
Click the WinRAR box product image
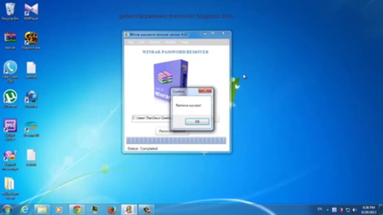[171, 80]
